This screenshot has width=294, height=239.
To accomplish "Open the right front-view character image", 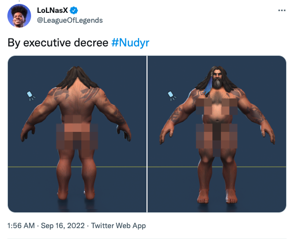I will 217,134.
